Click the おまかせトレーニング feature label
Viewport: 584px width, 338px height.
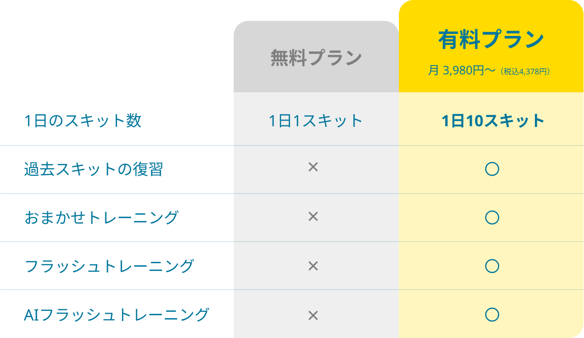pos(101,218)
